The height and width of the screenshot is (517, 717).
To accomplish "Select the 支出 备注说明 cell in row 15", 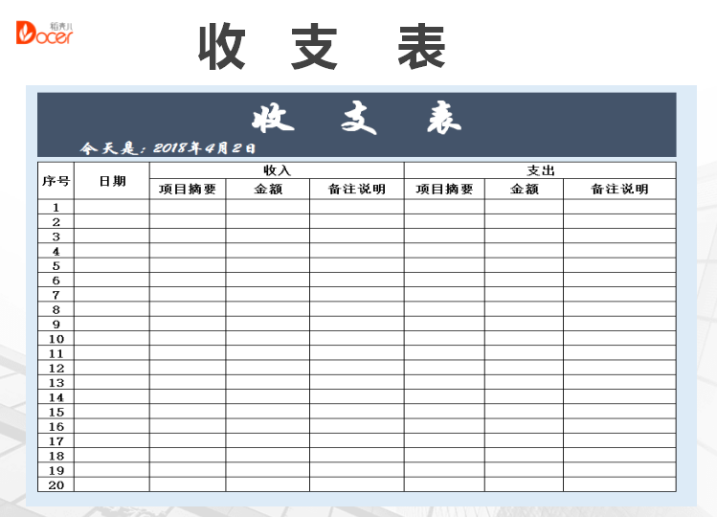I will pos(619,412).
